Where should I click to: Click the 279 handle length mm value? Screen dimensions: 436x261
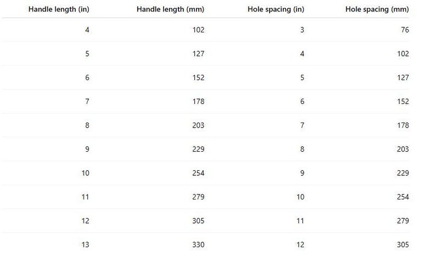click(x=198, y=197)
